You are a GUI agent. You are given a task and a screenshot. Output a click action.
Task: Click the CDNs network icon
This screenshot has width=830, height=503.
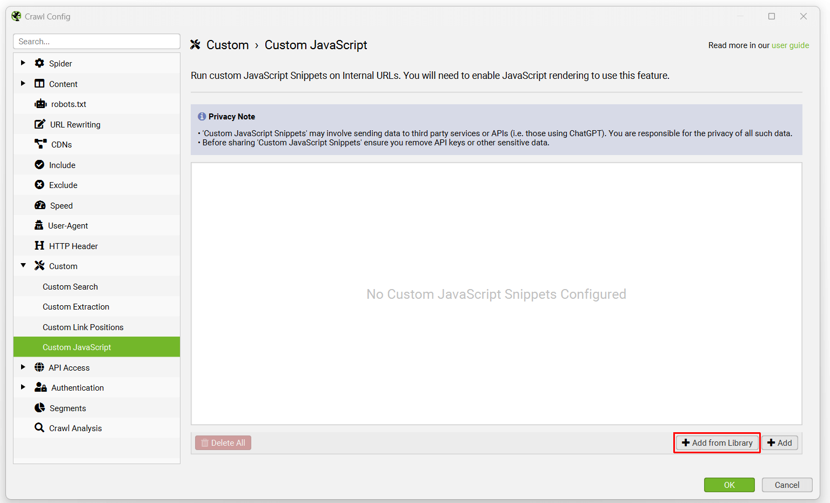(x=41, y=144)
